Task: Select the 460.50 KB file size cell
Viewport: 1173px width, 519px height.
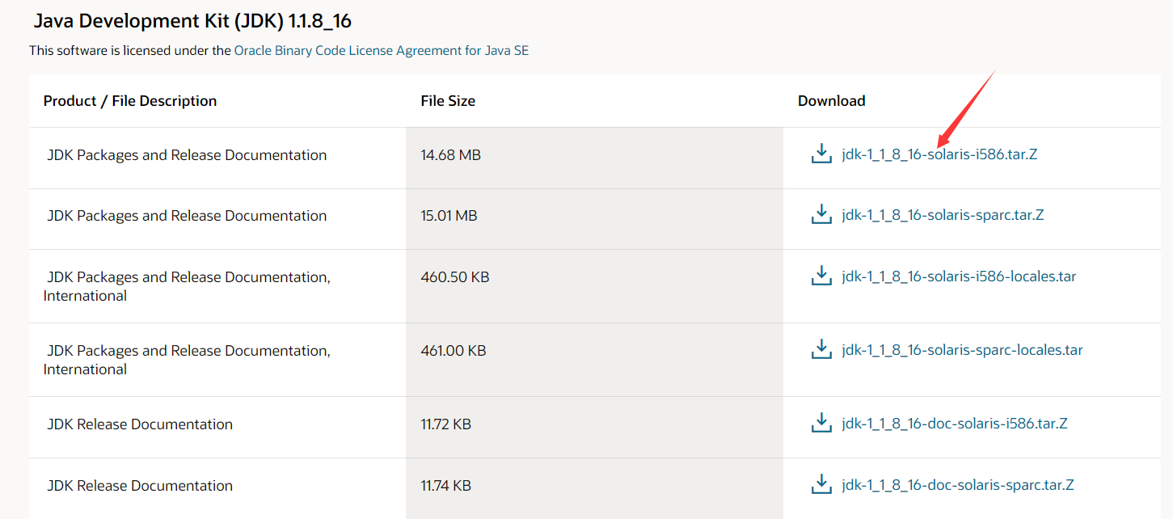Action: point(455,277)
